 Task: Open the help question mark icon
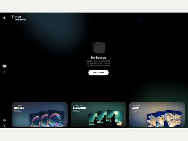[4, 120]
